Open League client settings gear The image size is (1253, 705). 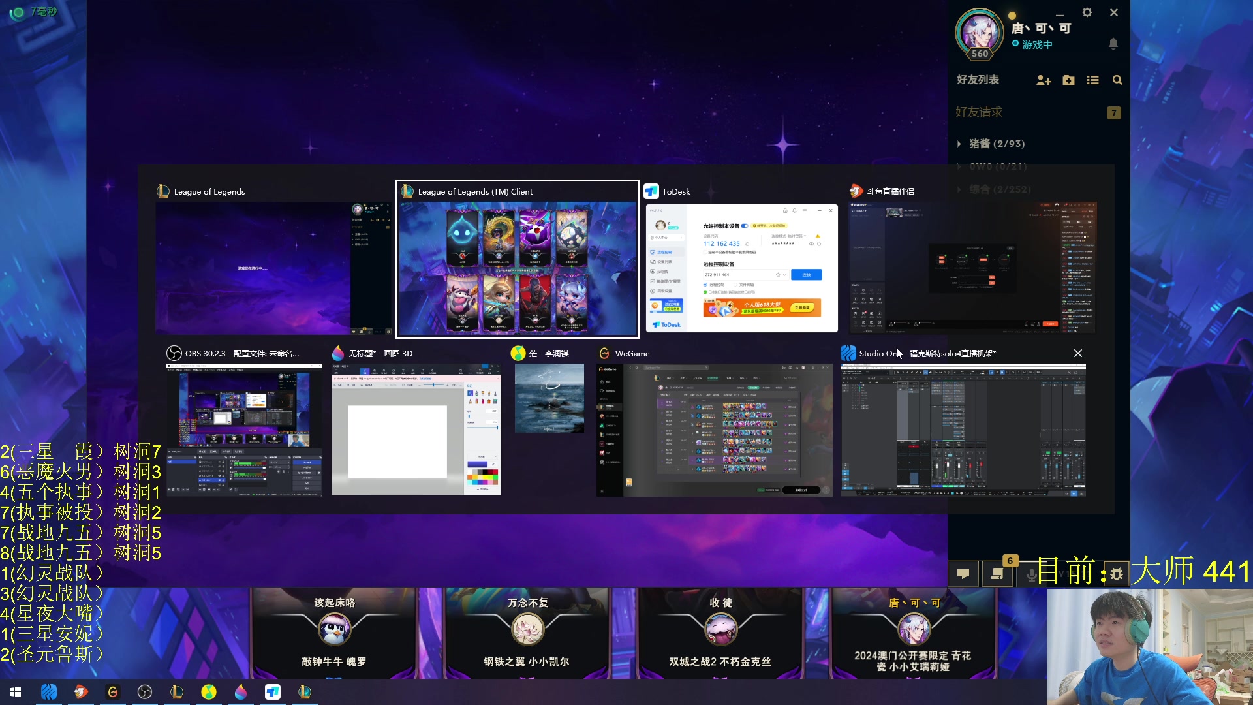[x=1087, y=12]
